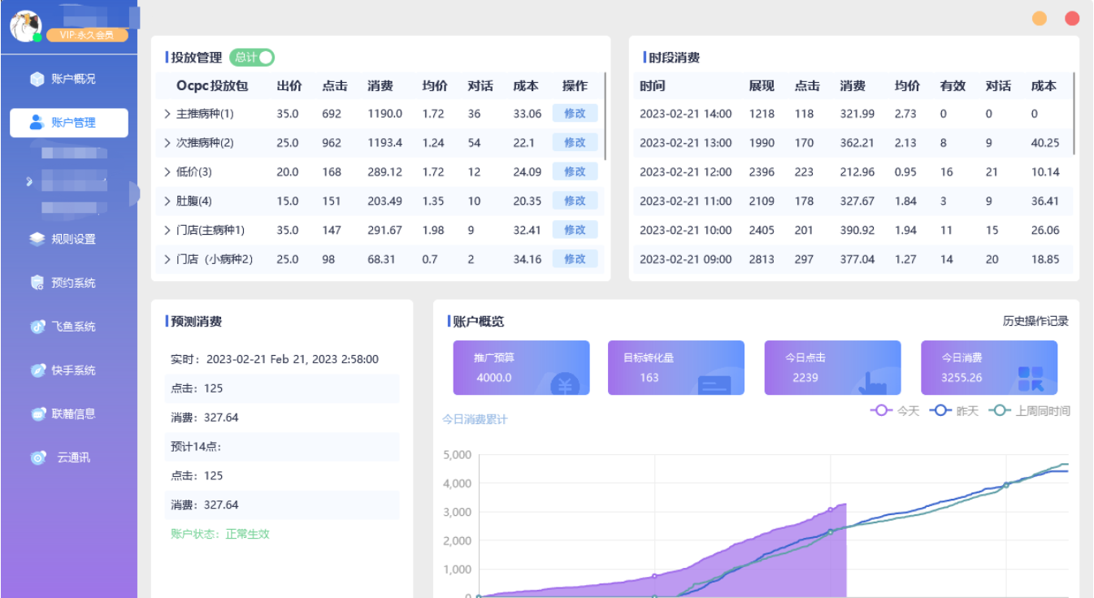Open 历史操作记录 link
The width and height of the screenshot is (1094, 598).
click(1035, 322)
